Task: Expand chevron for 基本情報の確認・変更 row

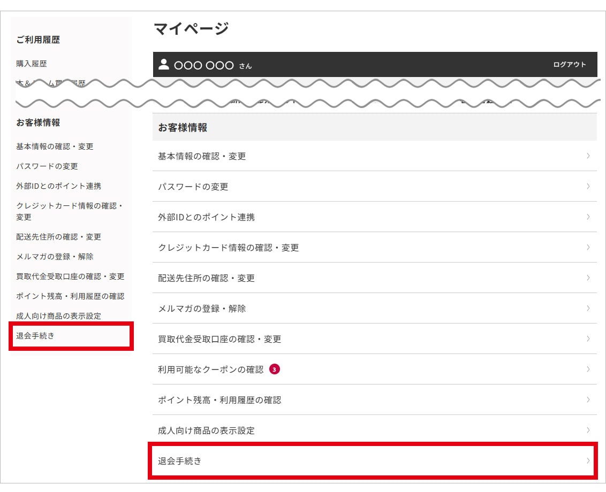Action: coord(588,156)
